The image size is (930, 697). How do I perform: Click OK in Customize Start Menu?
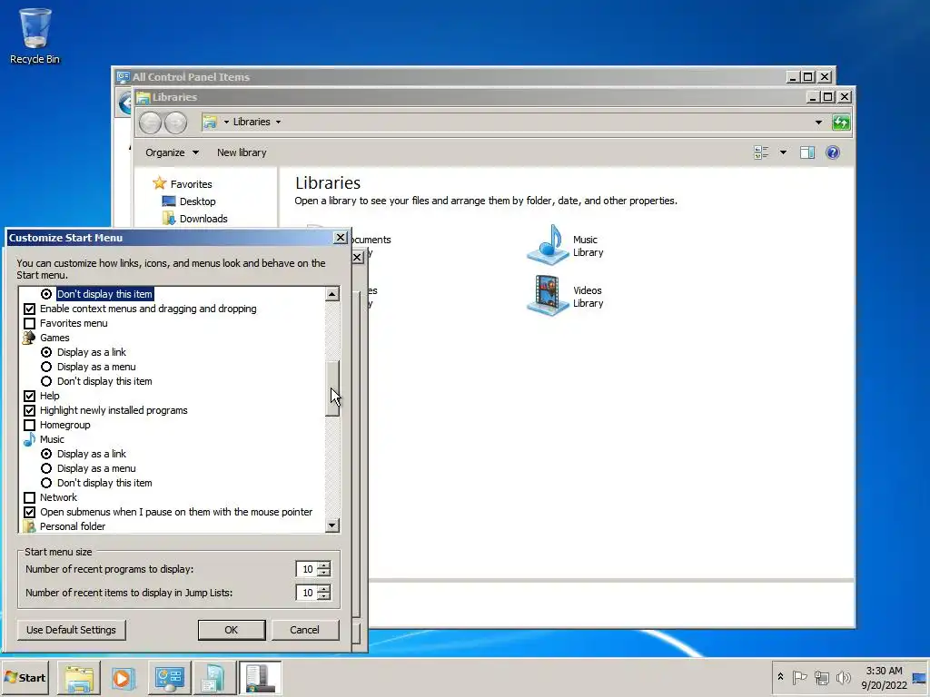click(x=232, y=630)
